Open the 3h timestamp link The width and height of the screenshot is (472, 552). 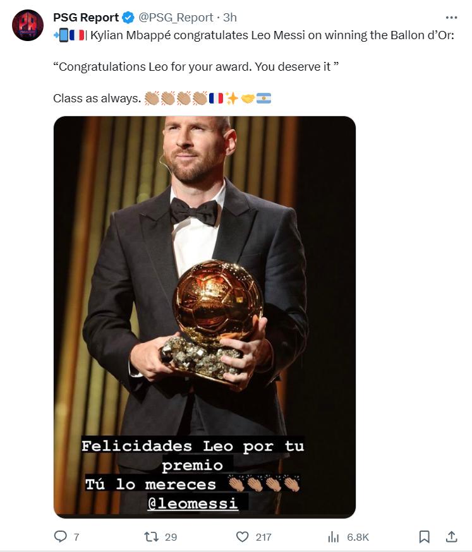pyautogui.click(x=230, y=17)
